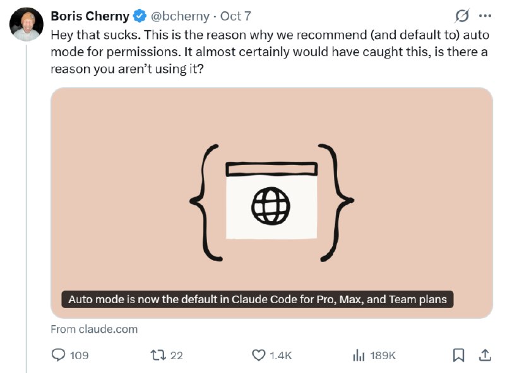Viewport: 505px width, 373px height.
Task: Open the @bcherny handle link
Action: [180, 16]
